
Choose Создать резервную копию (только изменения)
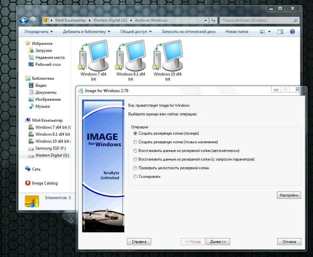point(175,142)
